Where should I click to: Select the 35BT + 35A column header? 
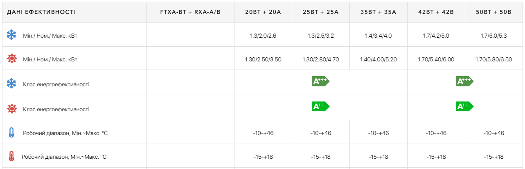tap(379, 12)
